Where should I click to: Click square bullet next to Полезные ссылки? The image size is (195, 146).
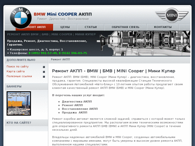(x=44, y=77)
